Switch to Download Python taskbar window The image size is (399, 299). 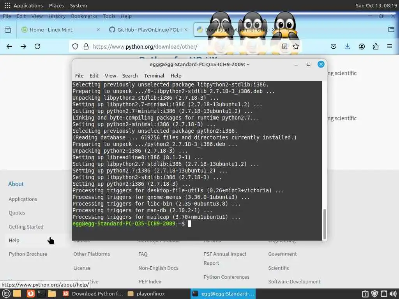[93, 294]
